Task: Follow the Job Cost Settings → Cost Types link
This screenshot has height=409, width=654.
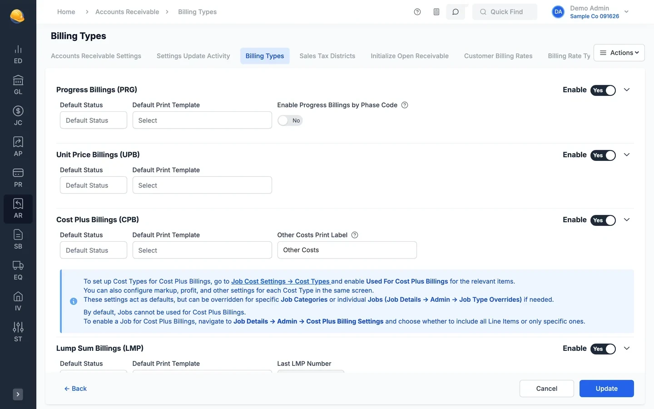Action: point(281,281)
